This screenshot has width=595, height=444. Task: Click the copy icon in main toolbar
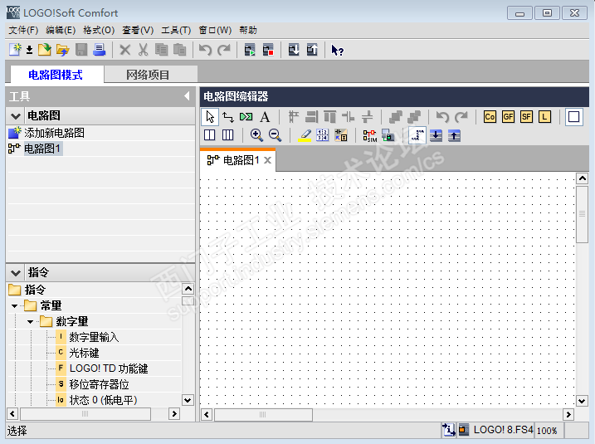(x=161, y=50)
